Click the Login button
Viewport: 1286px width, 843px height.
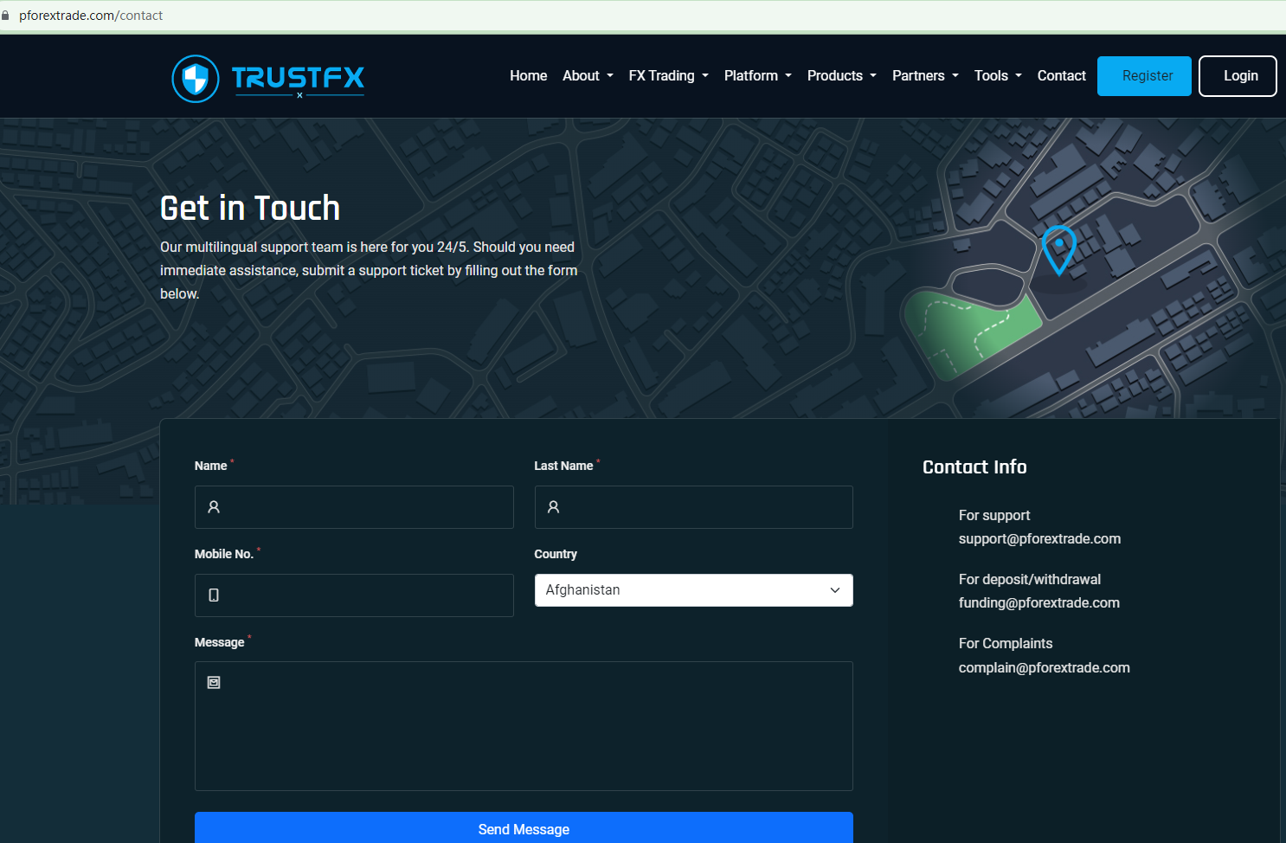click(x=1238, y=76)
